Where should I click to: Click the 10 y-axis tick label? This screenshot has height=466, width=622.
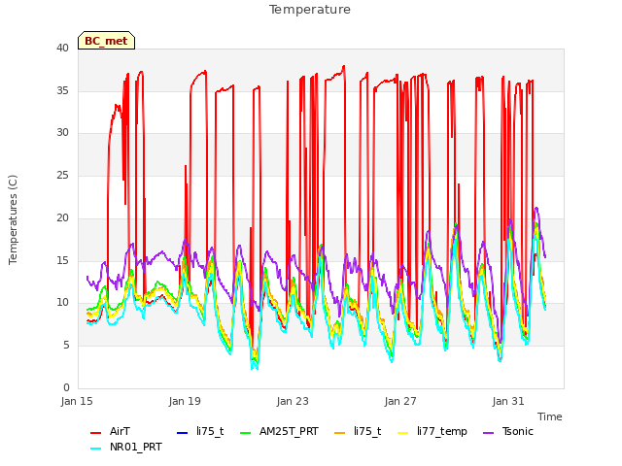coord(62,303)
